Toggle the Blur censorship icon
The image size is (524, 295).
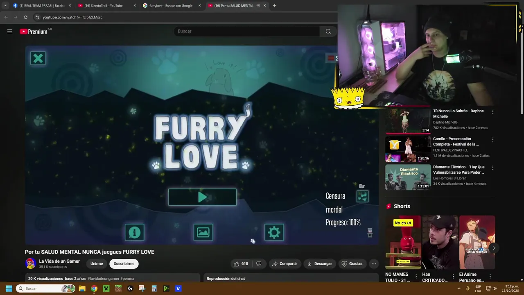(362, 197)
